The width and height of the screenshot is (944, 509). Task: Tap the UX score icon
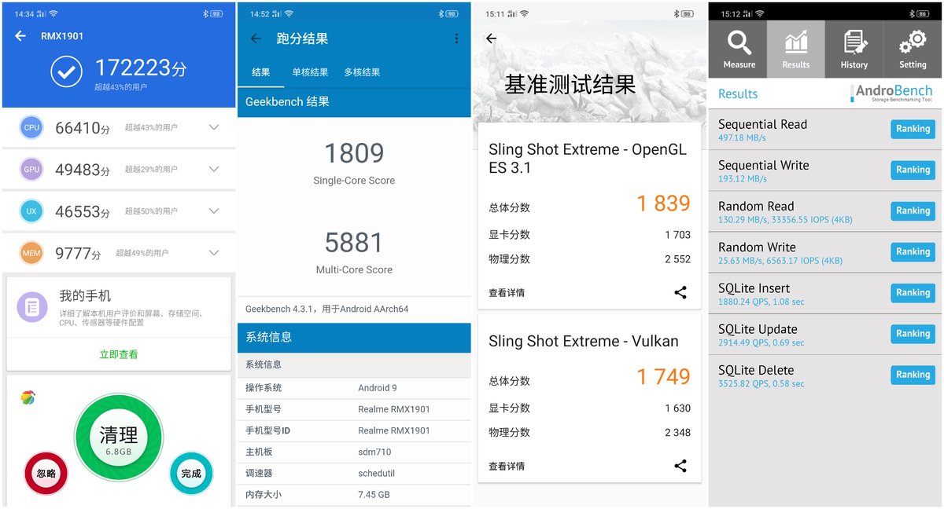pos(31,211)
